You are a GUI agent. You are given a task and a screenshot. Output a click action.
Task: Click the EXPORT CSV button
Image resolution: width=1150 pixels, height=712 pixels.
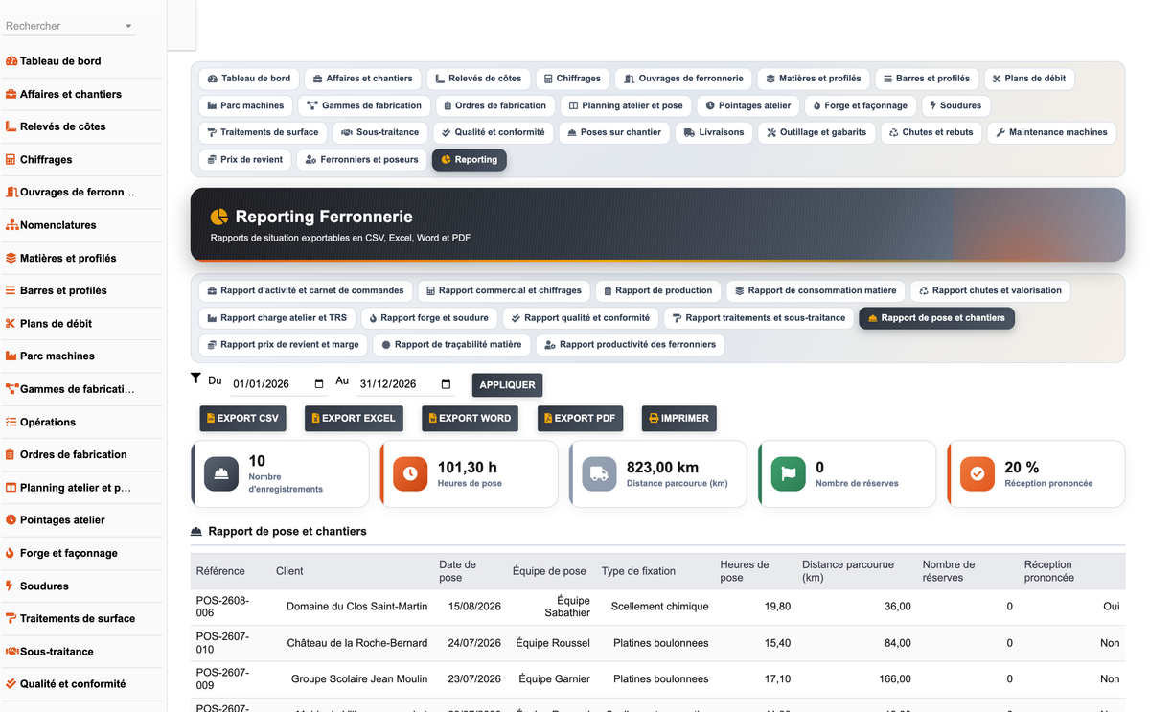coord(241,419)
